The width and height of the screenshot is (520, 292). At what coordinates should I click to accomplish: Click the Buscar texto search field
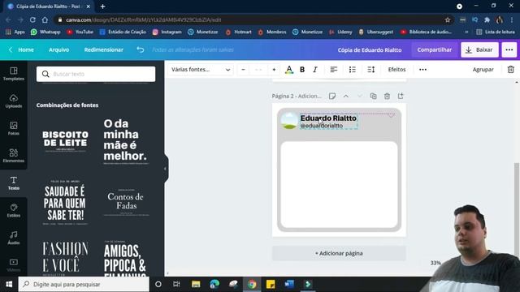[96, 74]
